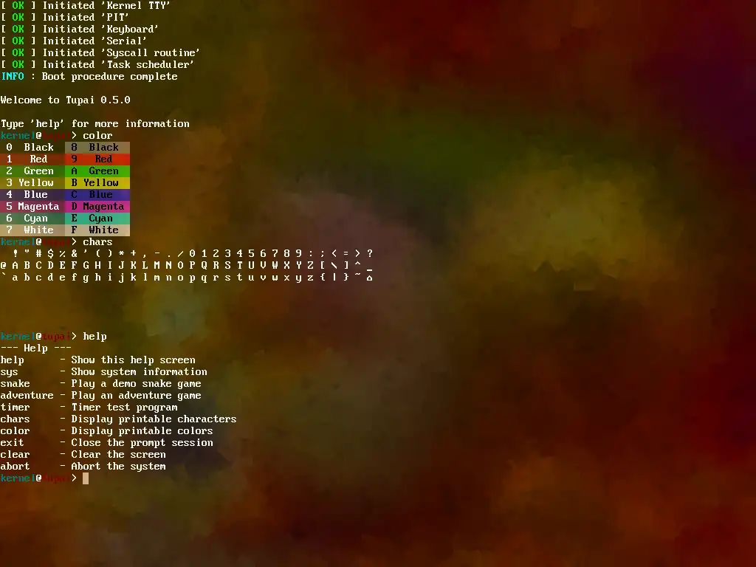Click the 'adventure - Play an adventure game' row
756x567 pixels.
coord(100,396)
